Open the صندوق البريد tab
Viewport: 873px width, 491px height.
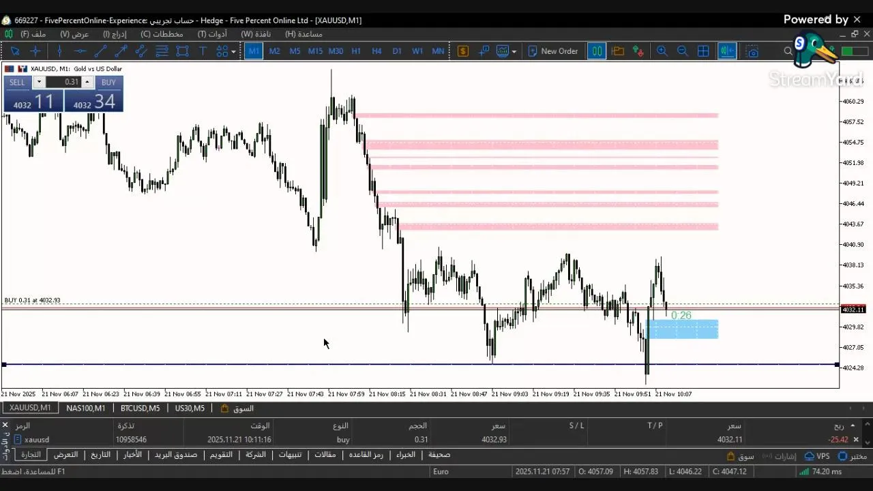[176, 455]
